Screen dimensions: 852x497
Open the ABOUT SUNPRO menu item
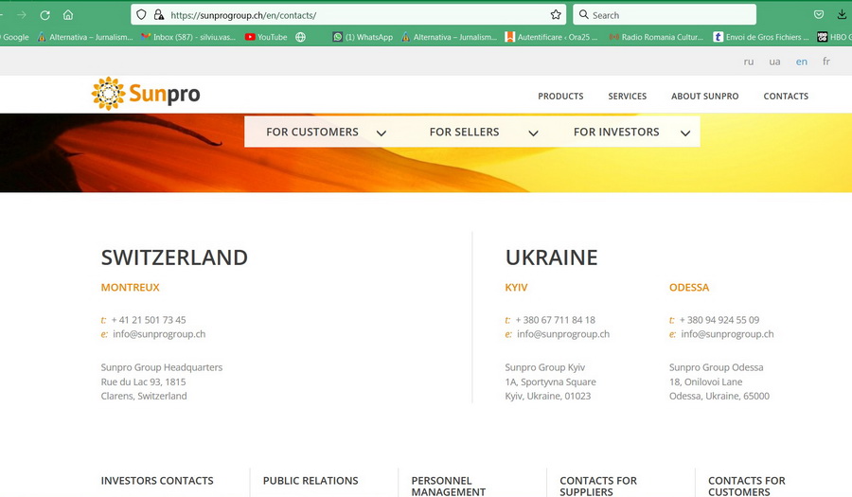point(704,97)
